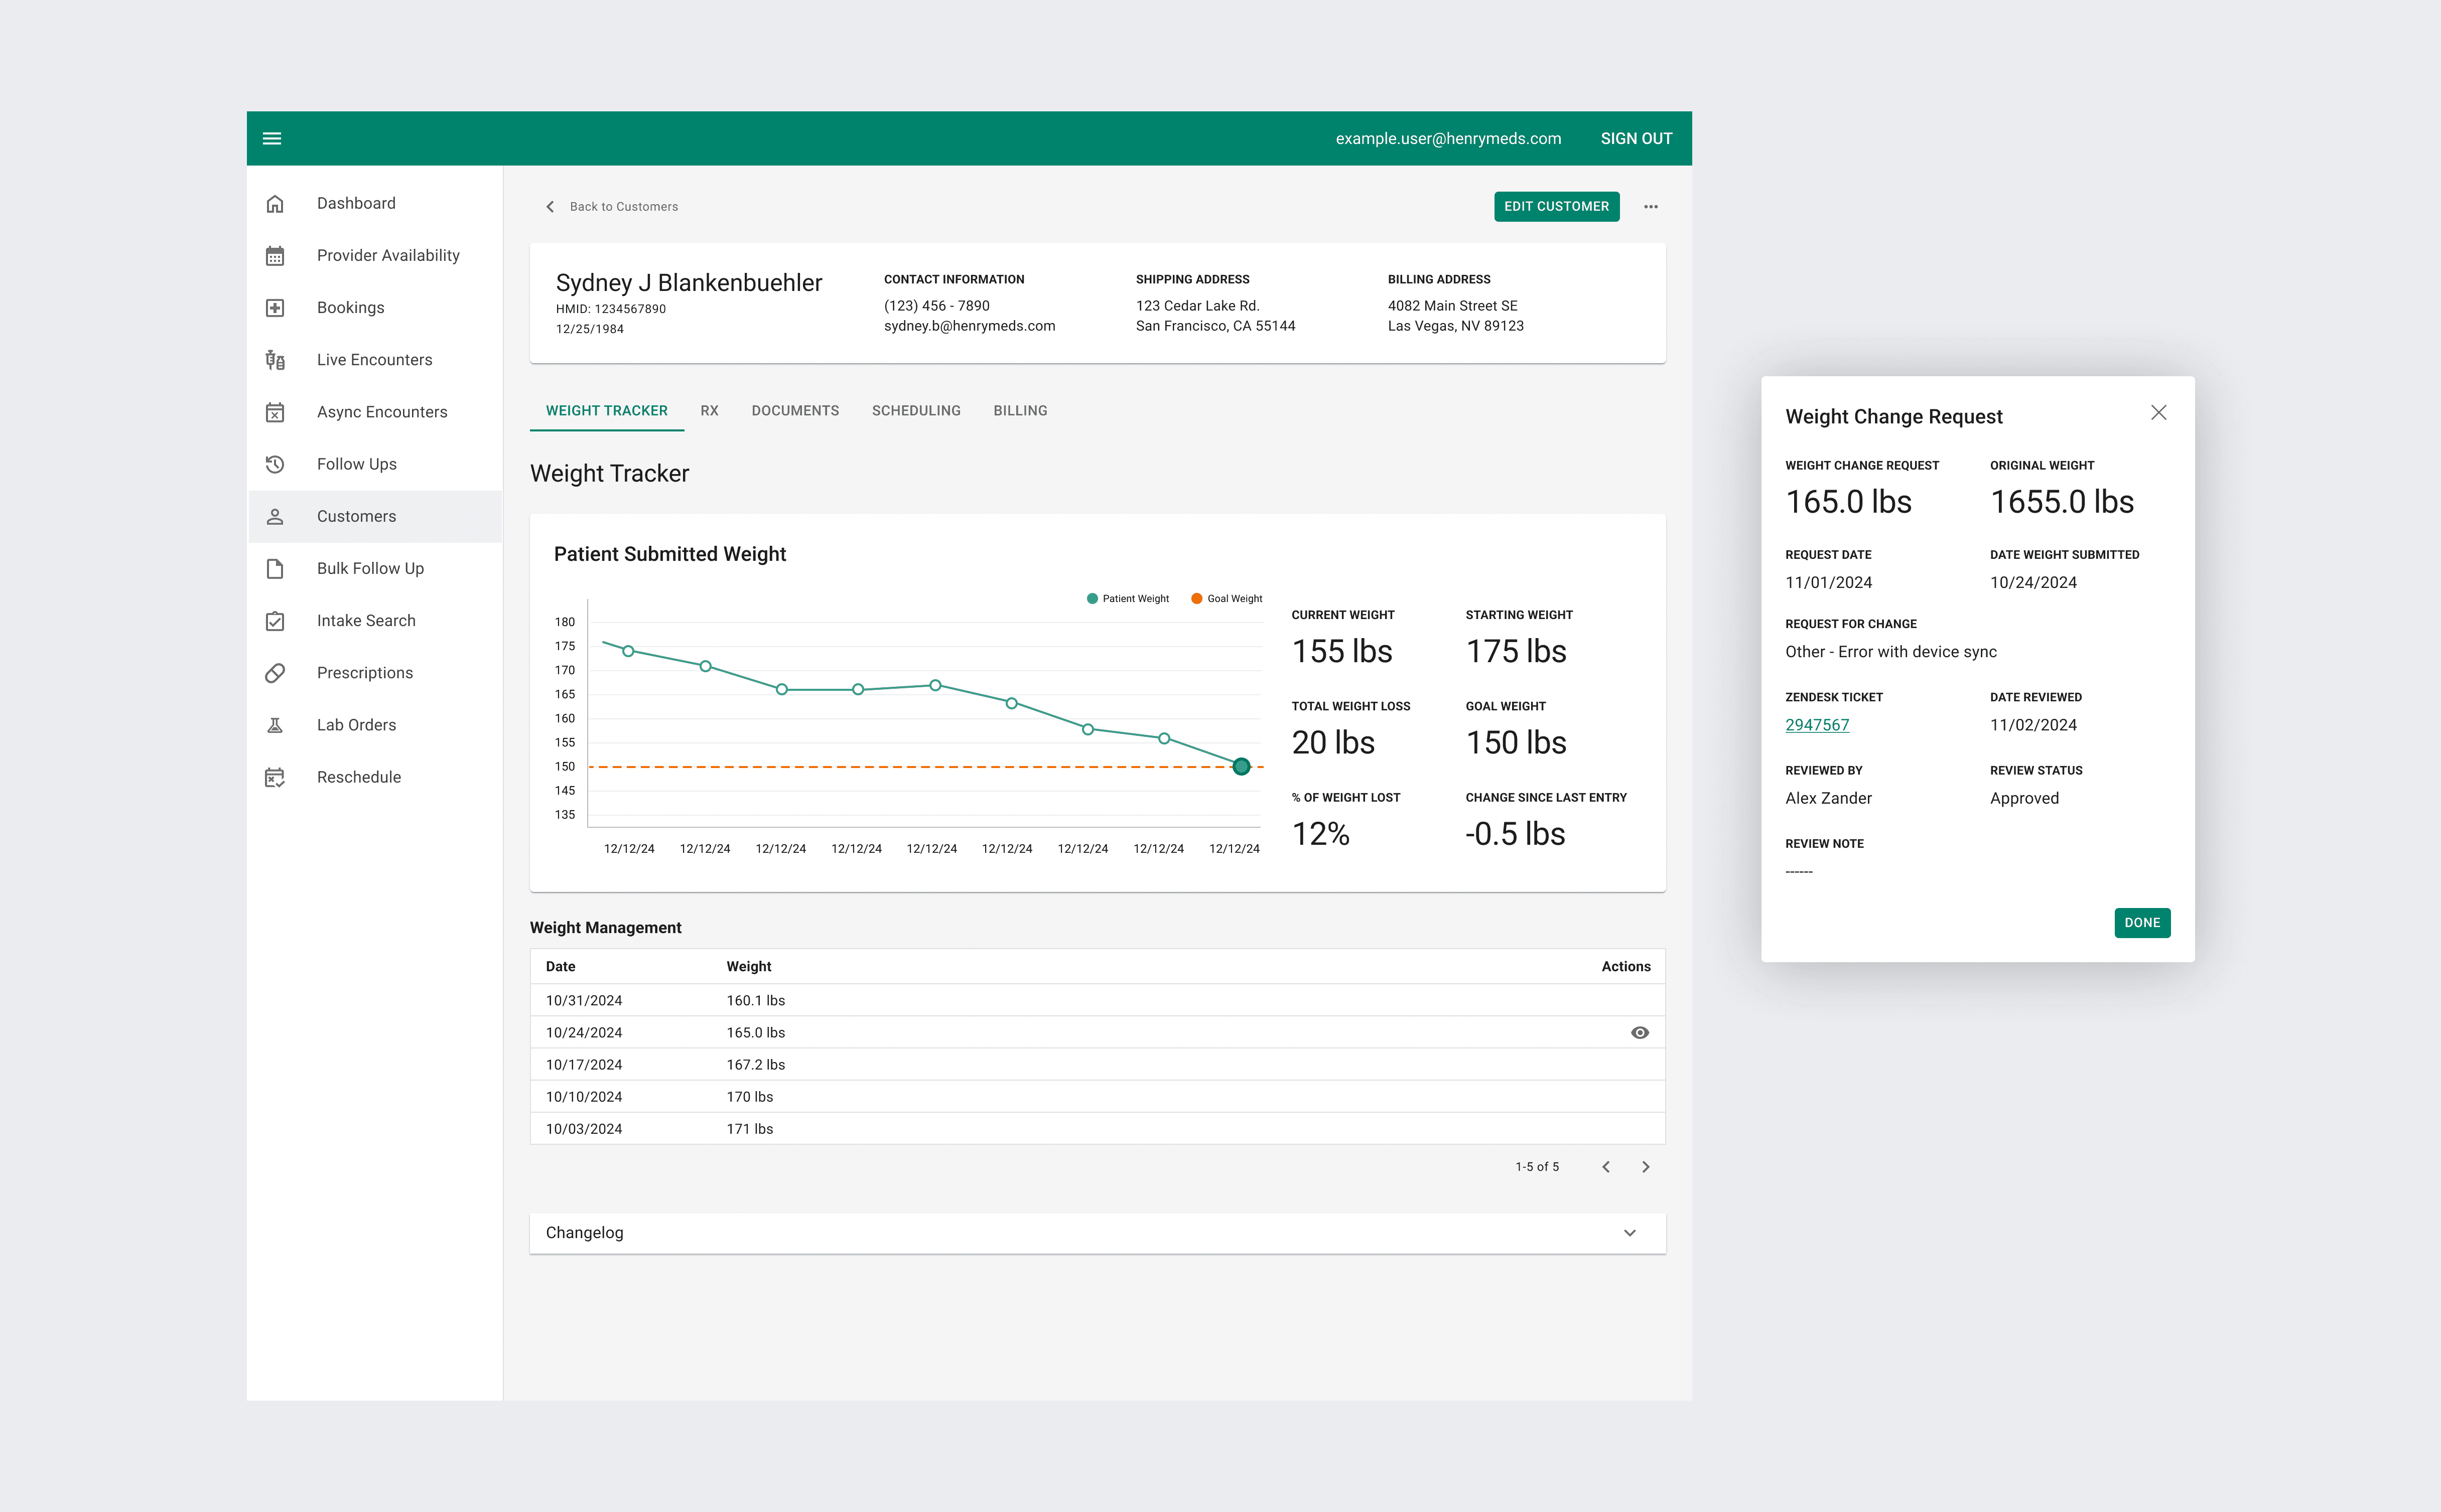
Task: Close the Weight Change Request dialog
Action: coord(2158,412)
